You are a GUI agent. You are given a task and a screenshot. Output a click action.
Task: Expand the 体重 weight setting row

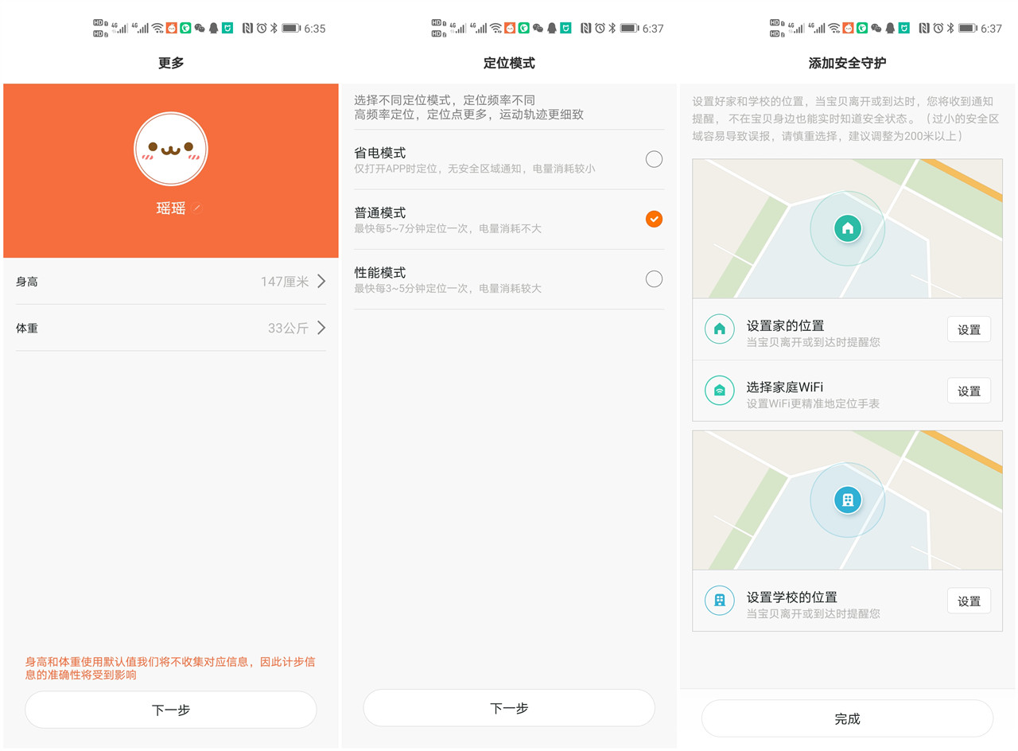171,328
